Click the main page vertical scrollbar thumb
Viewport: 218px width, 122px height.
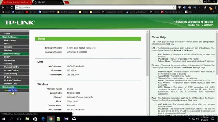147,54
